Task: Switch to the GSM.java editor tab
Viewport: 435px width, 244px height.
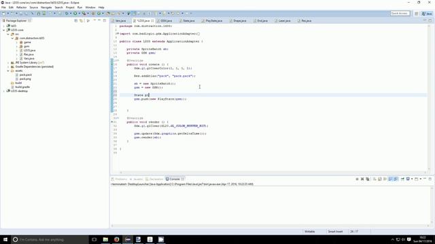Action: (x=166, y=21)
